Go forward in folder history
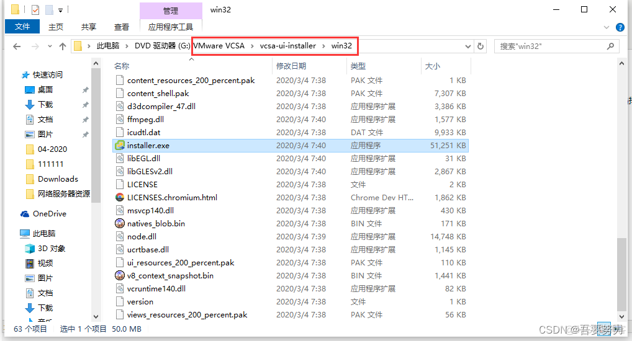The height and width of the screenshot is (341, 632). (35, 46)
